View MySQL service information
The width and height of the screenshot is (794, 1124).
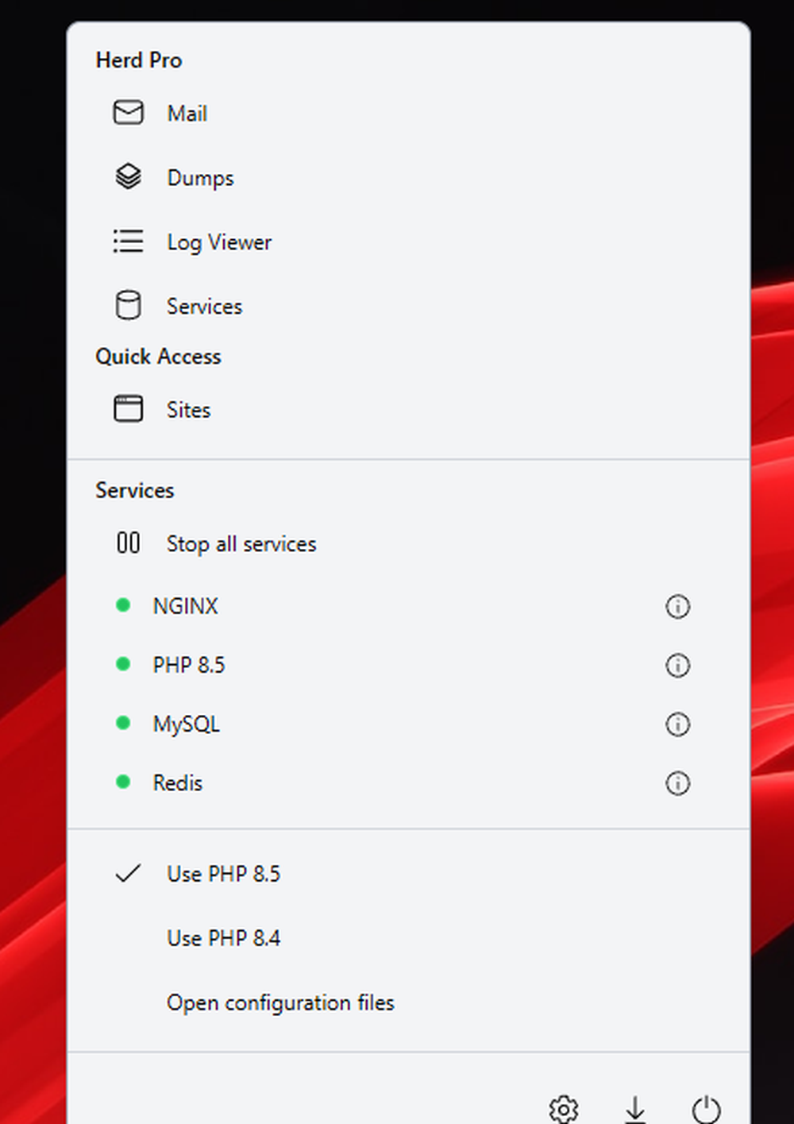pyautogui.click(x=677, y=724)
